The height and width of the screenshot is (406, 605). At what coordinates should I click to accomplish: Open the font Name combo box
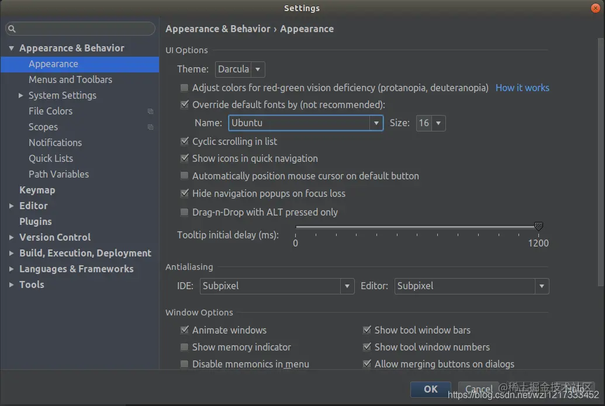pos(376,123)
